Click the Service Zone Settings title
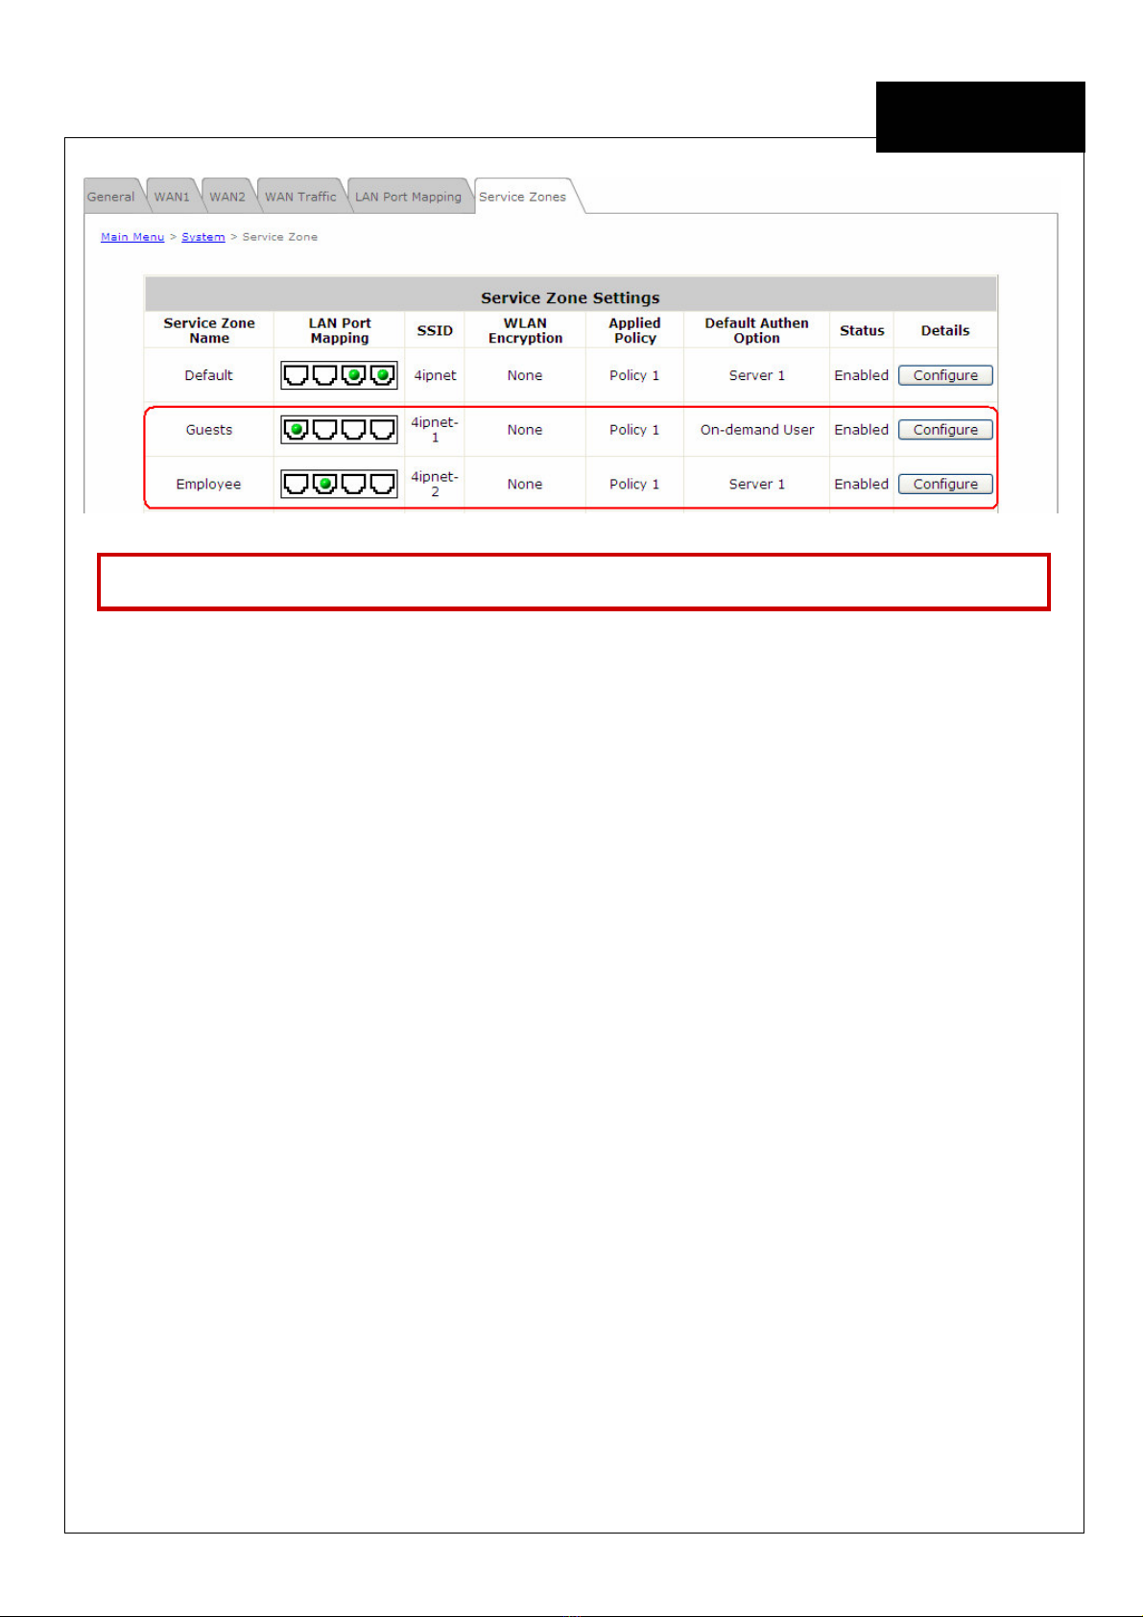The width and height of the screenshot is (1143, 1617). click(x=570, y=297)
